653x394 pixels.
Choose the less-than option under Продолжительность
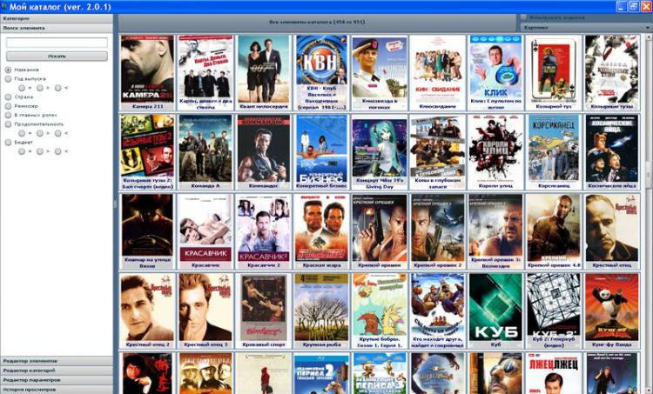pyautogui.click(x=57, y=133)
